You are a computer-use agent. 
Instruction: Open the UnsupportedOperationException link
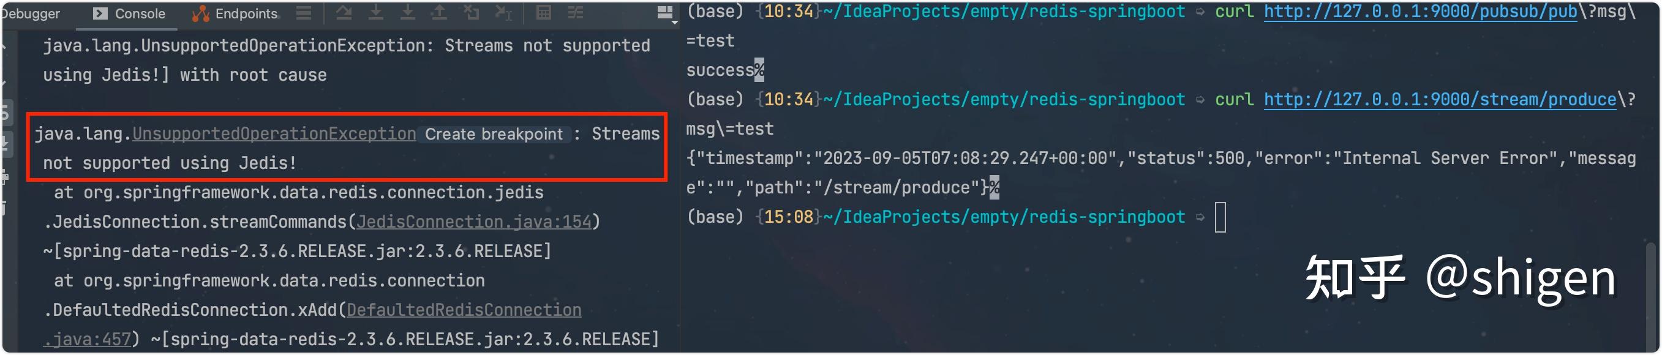point(274,133)
